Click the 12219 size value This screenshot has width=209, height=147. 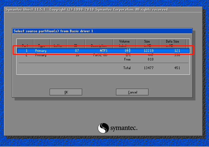point(149,51)
